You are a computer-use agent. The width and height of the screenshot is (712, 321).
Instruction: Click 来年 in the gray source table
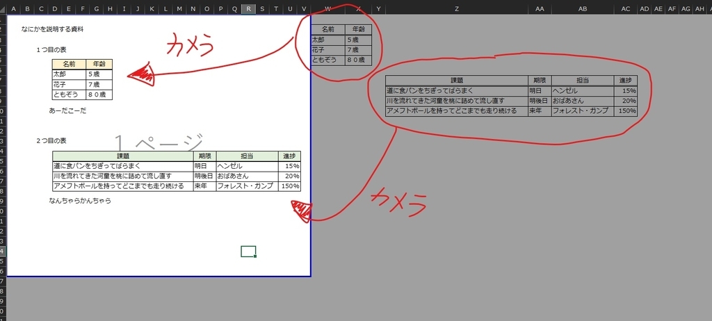click(x=540, y=110)
